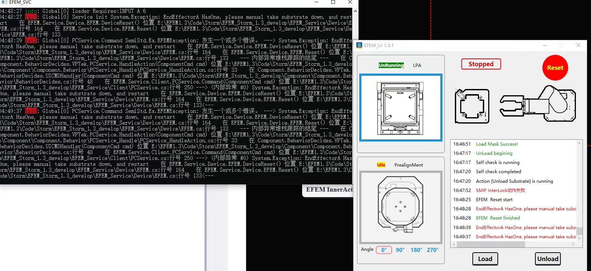Viewport: 591px width, 271px height.
Task: Minimize the EFEM_SVC console window
Action: pyautogui.click(x=317, y=2)
